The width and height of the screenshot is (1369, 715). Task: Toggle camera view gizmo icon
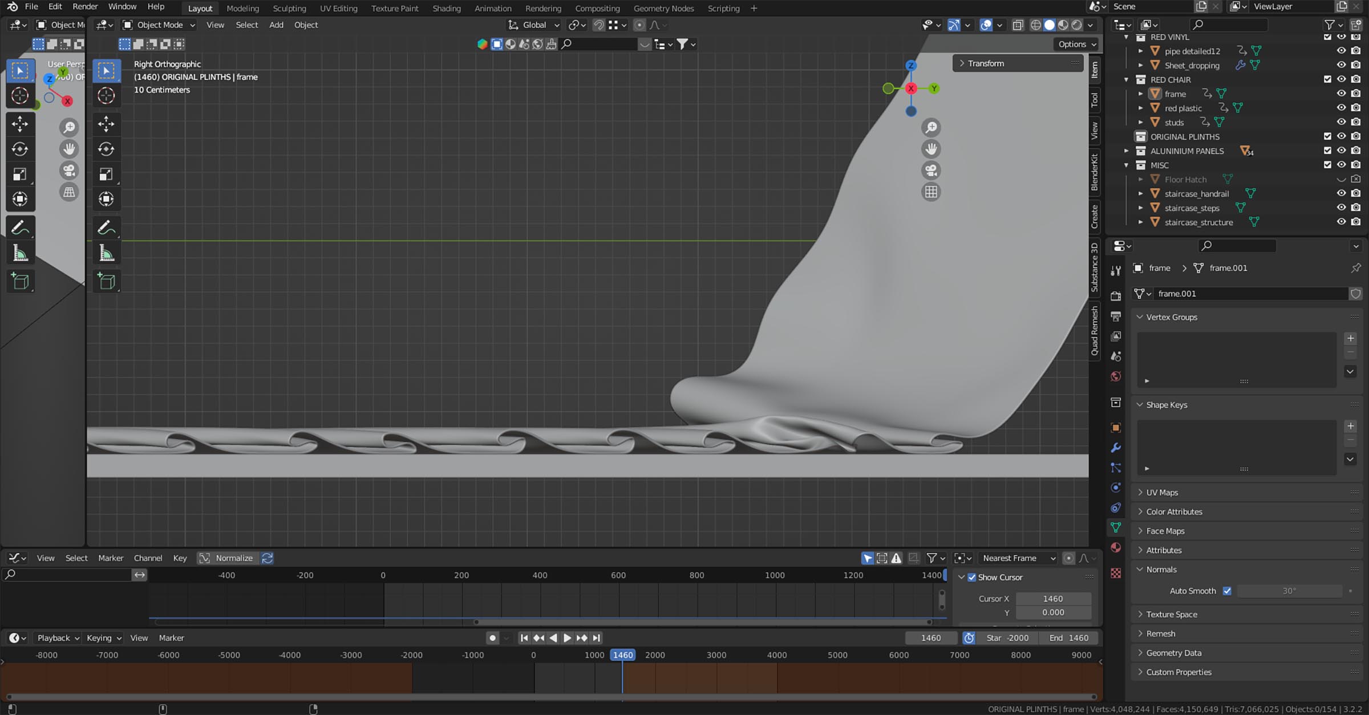931,170
